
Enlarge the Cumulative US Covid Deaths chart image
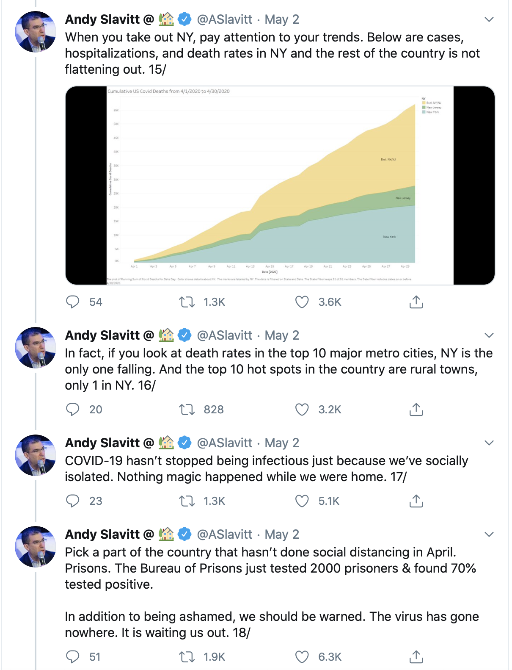pyautogui.click(x=280, y=185)
